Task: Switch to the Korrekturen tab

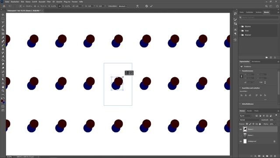Action: (x=256, y=61)
